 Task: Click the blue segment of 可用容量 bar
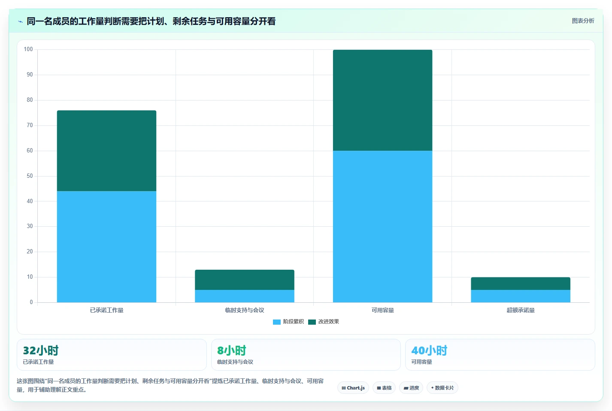point(382,226)
